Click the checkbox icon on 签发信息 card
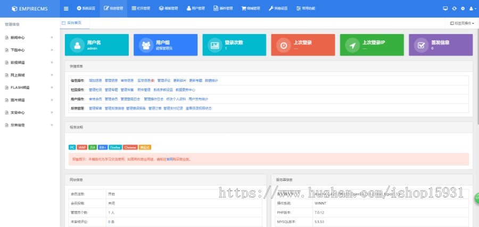This screenshot has width=479, height=227. pos(422,45)
